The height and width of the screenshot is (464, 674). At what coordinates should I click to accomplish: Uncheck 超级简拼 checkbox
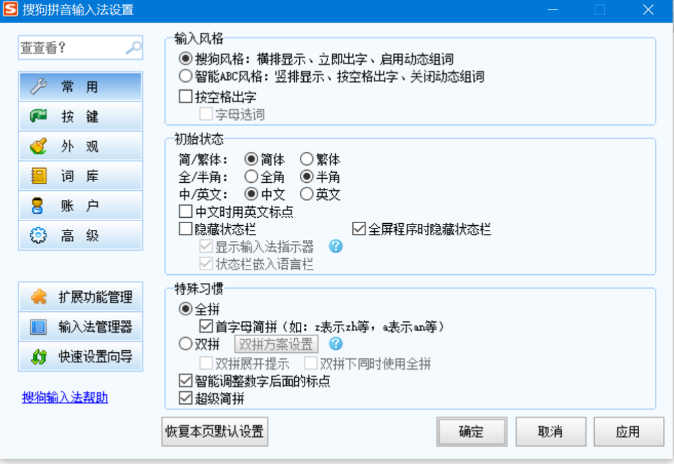click(185, 398)
